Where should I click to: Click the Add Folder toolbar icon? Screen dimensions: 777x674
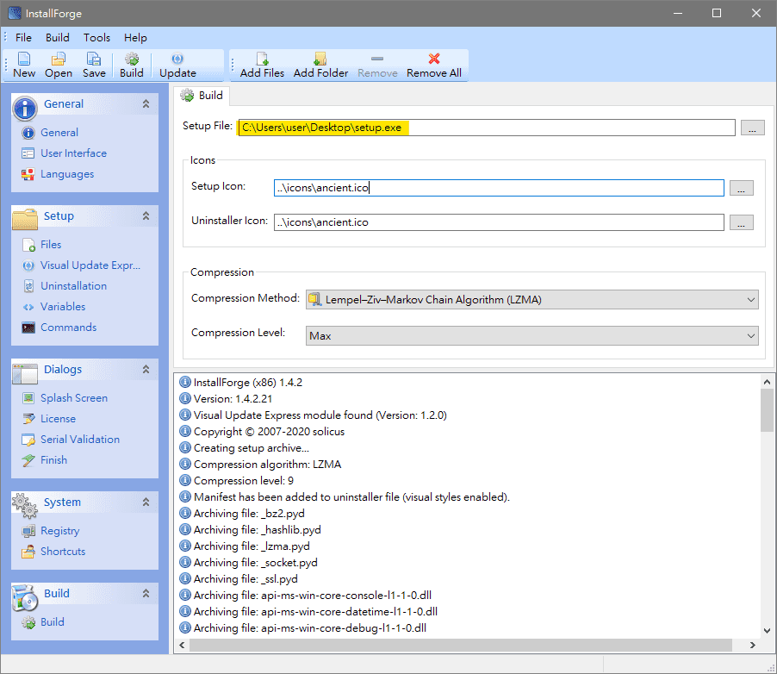pos(320,59)
